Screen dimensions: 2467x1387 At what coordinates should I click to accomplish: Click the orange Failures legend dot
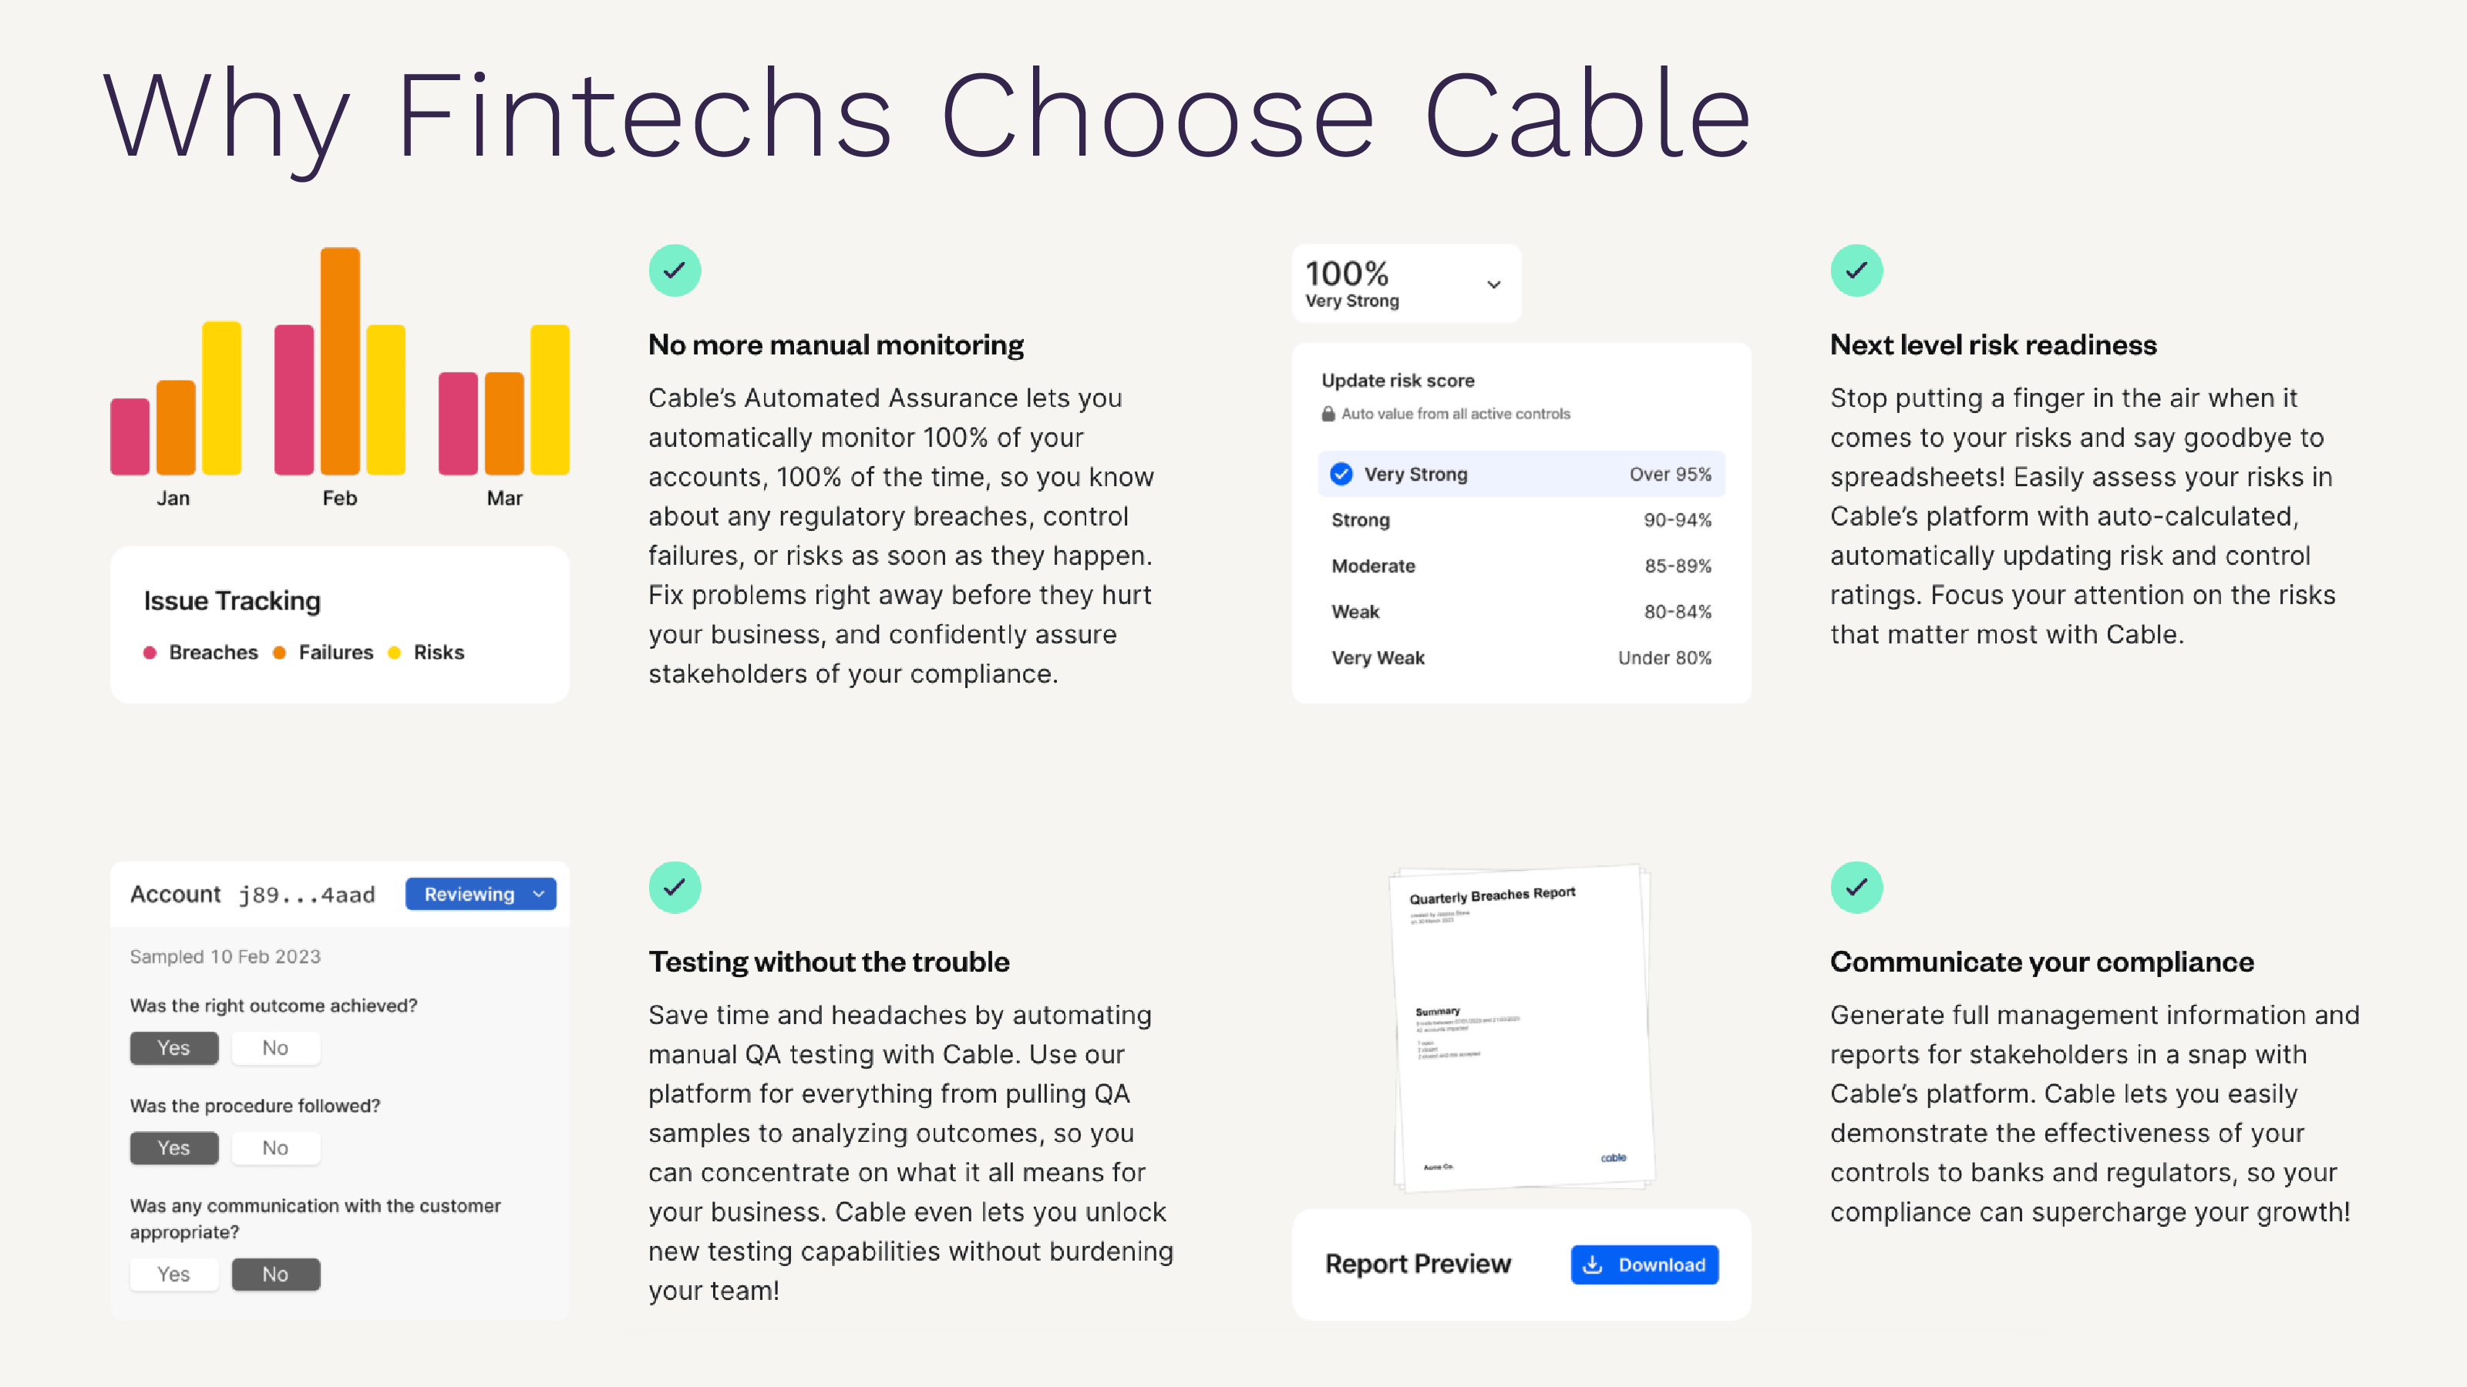coord(280,652)
